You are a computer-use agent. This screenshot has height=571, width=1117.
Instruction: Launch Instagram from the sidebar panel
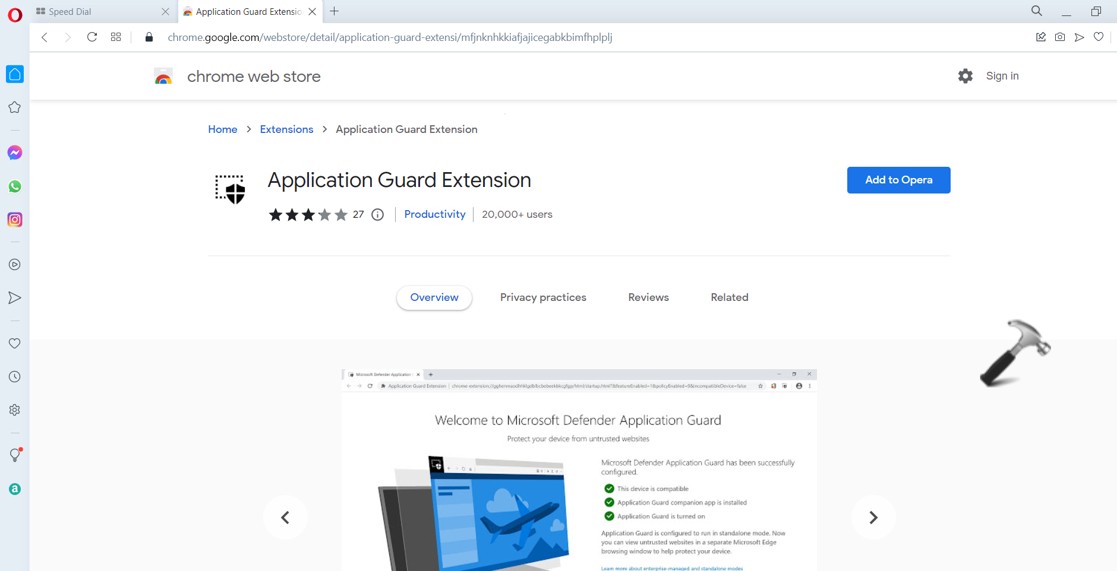pos(15,220)
